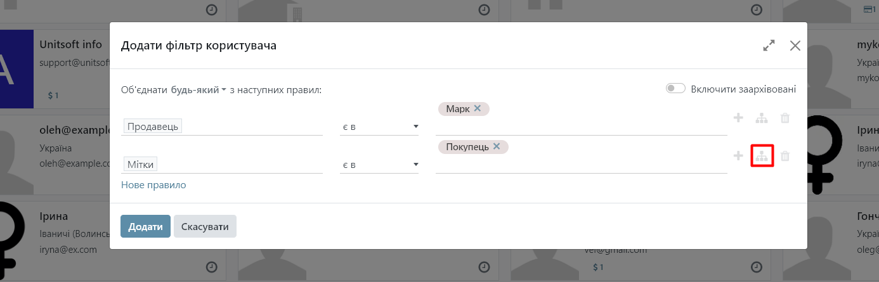This screenshot has height=282, width=879.
Task: Delete the Мітки rule
Action: coord(785,156)
